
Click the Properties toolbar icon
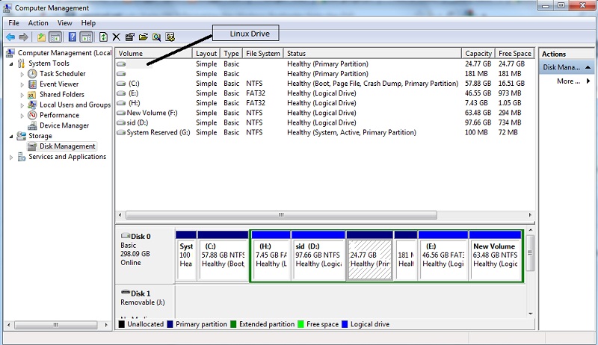pos(129,37)
